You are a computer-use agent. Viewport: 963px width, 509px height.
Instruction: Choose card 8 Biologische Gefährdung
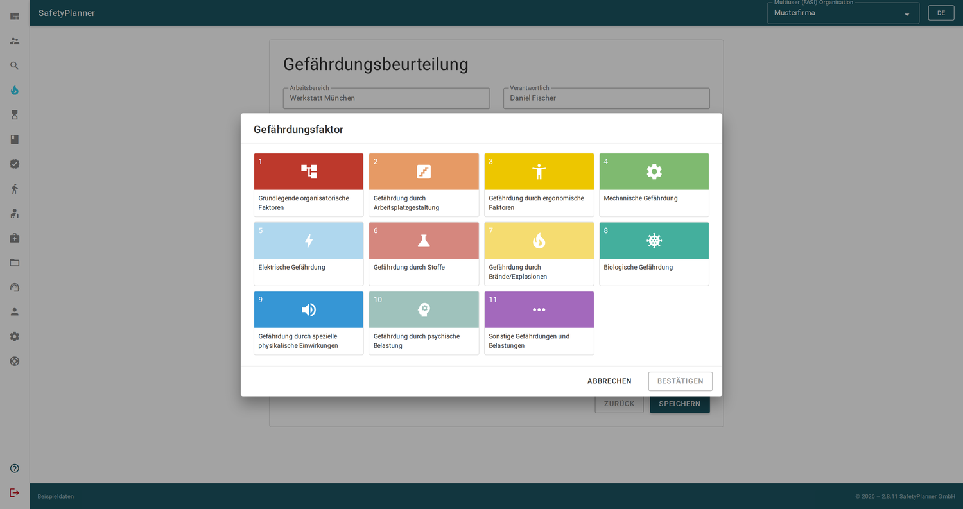654,254
